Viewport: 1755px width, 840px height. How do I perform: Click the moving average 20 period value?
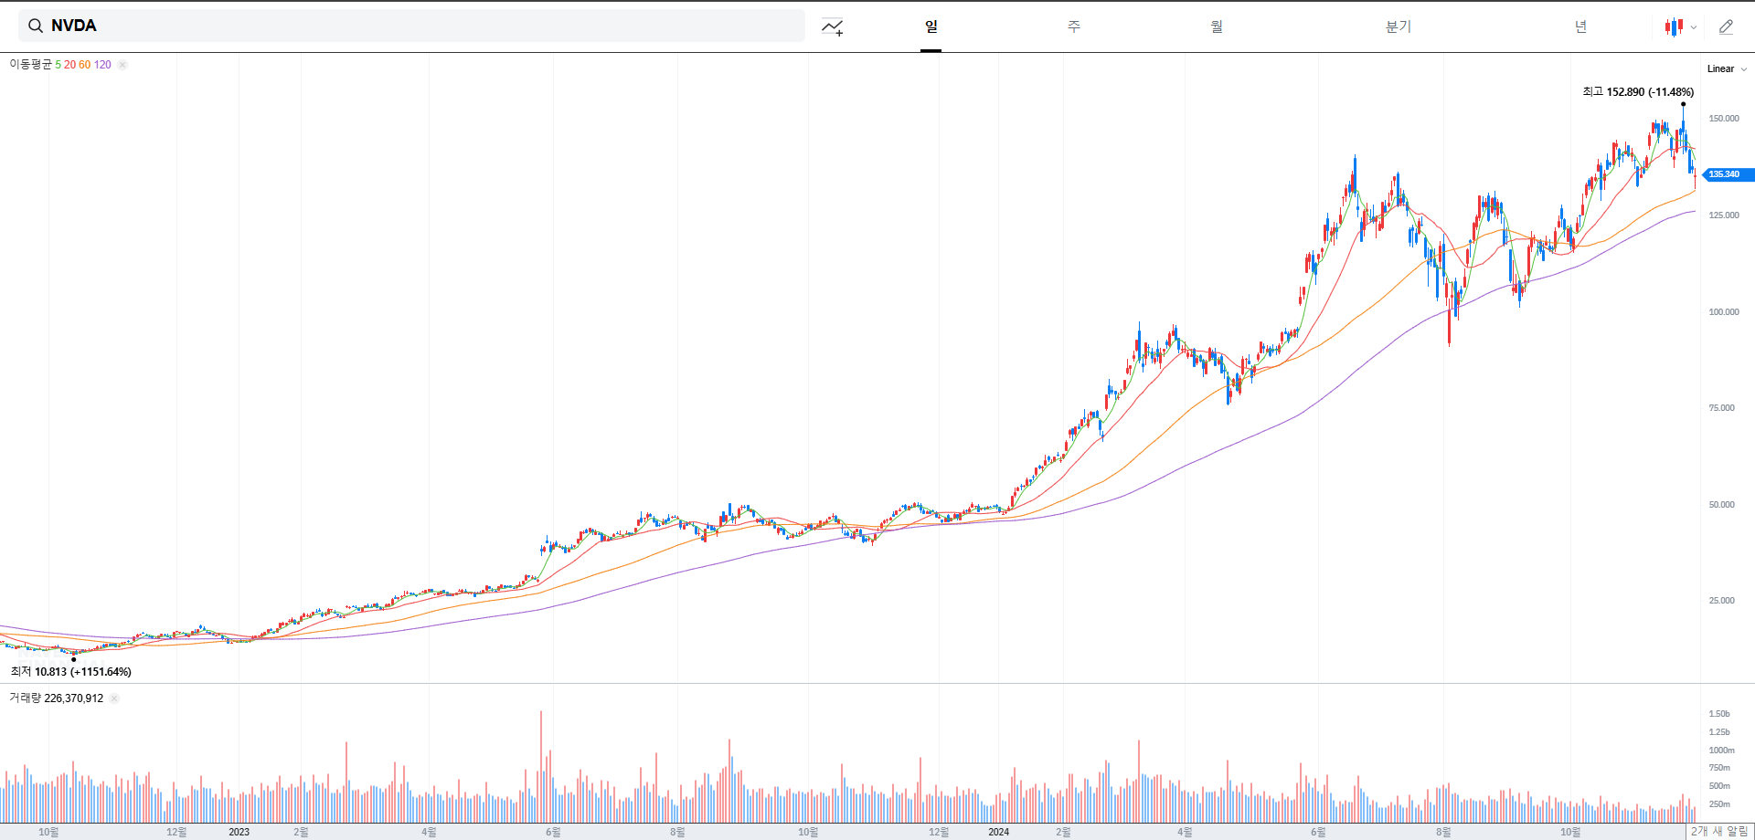click(69, 65)
